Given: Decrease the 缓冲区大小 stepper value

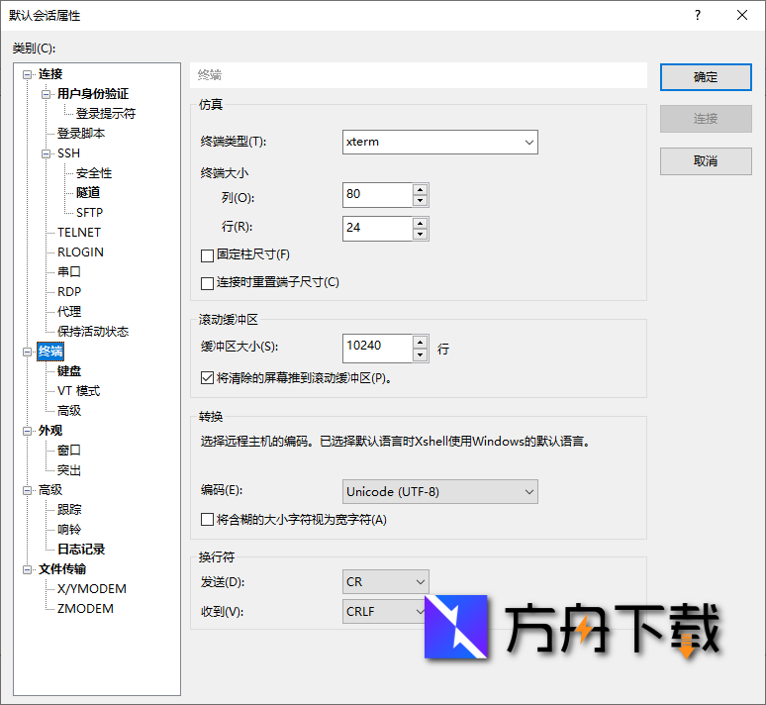Looking at the screenshot, I should click(x=421, y=353).
